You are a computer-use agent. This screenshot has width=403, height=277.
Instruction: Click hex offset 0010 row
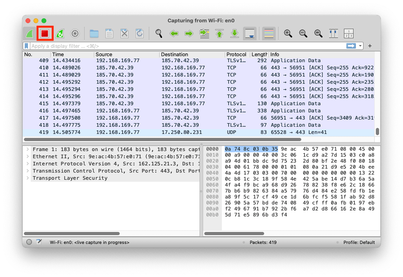pos(212,155)
